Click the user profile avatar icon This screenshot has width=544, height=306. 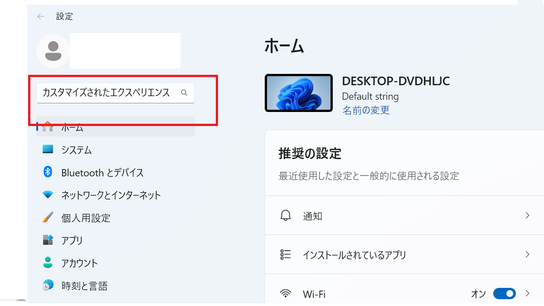pos(53,51)
